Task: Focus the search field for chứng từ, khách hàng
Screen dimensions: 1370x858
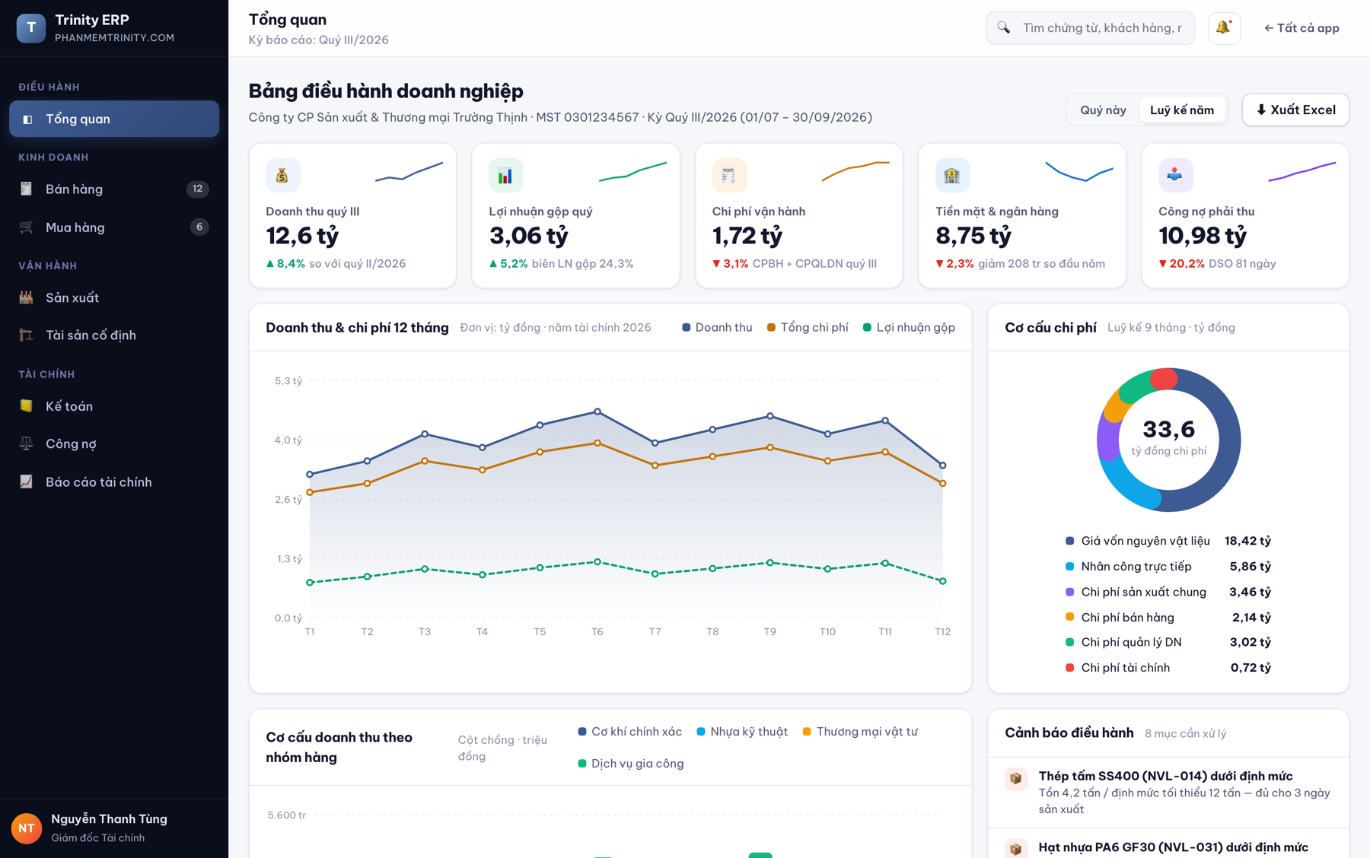Action: (x=1090, y=28)
